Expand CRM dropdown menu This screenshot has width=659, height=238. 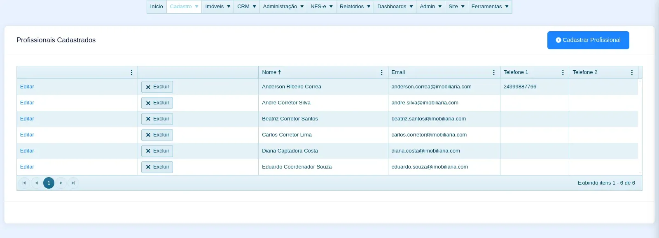(247, 7)
